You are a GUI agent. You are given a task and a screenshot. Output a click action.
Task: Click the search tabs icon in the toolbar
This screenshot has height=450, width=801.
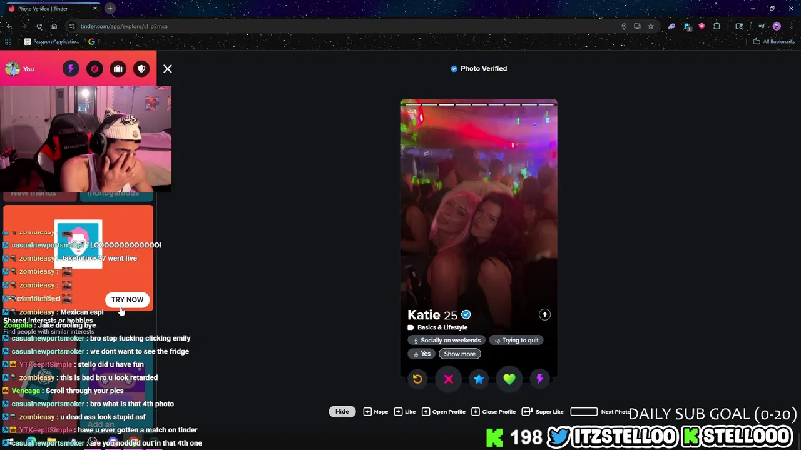pos(739,26)
